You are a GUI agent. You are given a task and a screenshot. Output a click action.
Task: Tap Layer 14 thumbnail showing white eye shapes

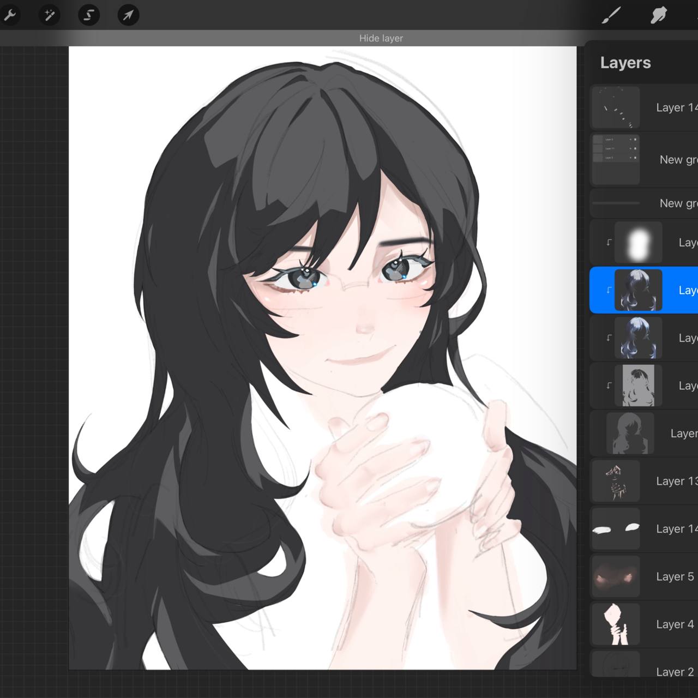pos(616,528)
